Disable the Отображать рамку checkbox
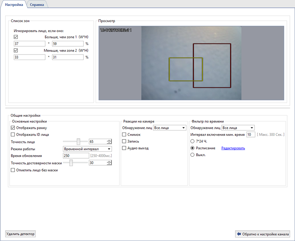 13,128
